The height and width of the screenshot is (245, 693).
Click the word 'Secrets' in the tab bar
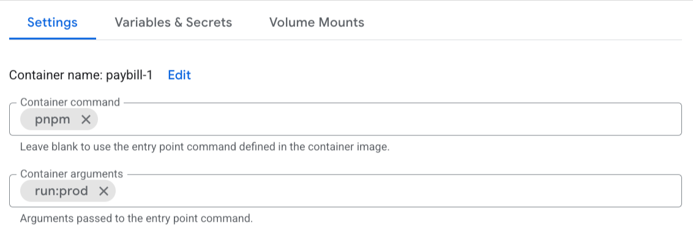pyautogui.click(x=211, y=23)
